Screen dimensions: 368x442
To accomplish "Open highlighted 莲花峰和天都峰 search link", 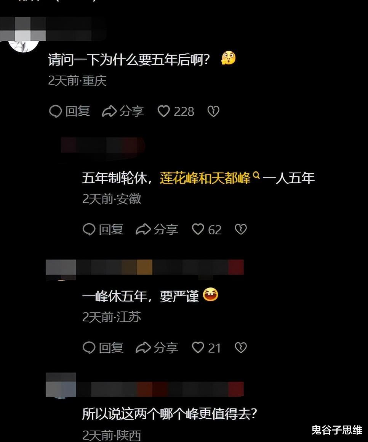I will [205, 178].
